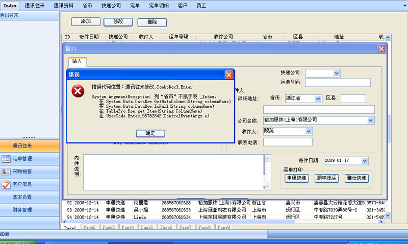Click cell 268567062633
The image size is (408, 244).
pos(176,210)
